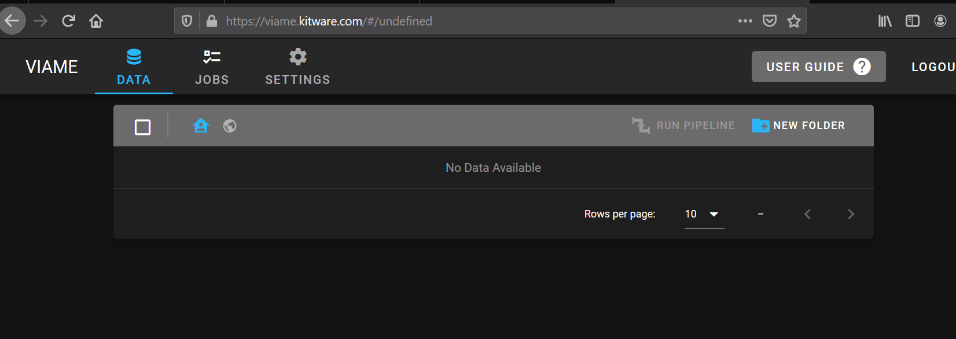
Task: Toggle the select-all checkbox in the toolbar
Action: [x=142, y=127]
